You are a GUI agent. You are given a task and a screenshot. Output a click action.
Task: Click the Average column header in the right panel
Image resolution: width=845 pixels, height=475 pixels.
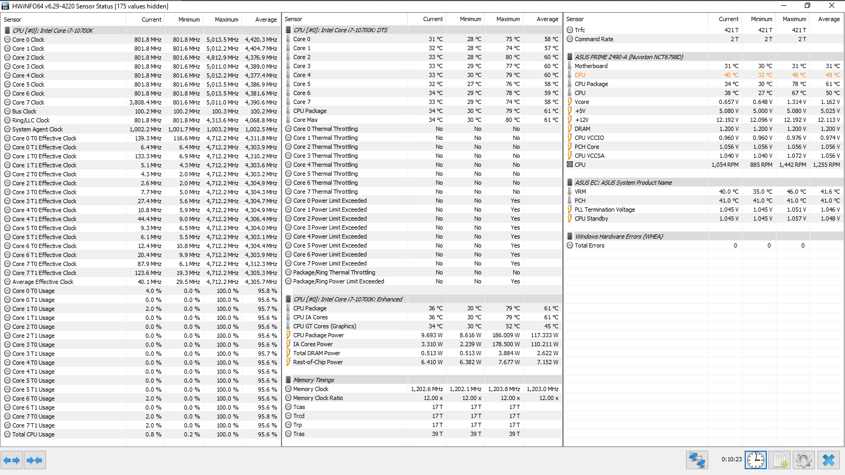(x=825, y=19)
